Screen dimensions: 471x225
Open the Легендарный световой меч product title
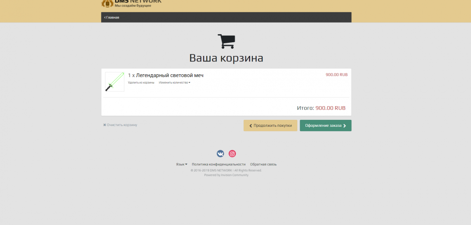click(x=170, y=75)
